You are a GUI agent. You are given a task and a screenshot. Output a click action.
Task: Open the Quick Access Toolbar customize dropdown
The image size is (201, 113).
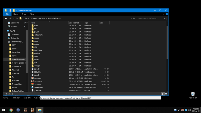16,11
